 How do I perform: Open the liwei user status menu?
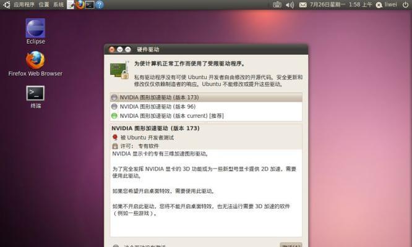point(386,5)
